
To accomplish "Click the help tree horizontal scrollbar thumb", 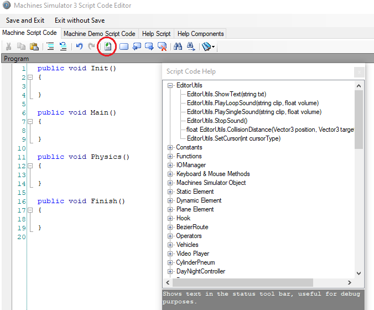I will 243,282.
